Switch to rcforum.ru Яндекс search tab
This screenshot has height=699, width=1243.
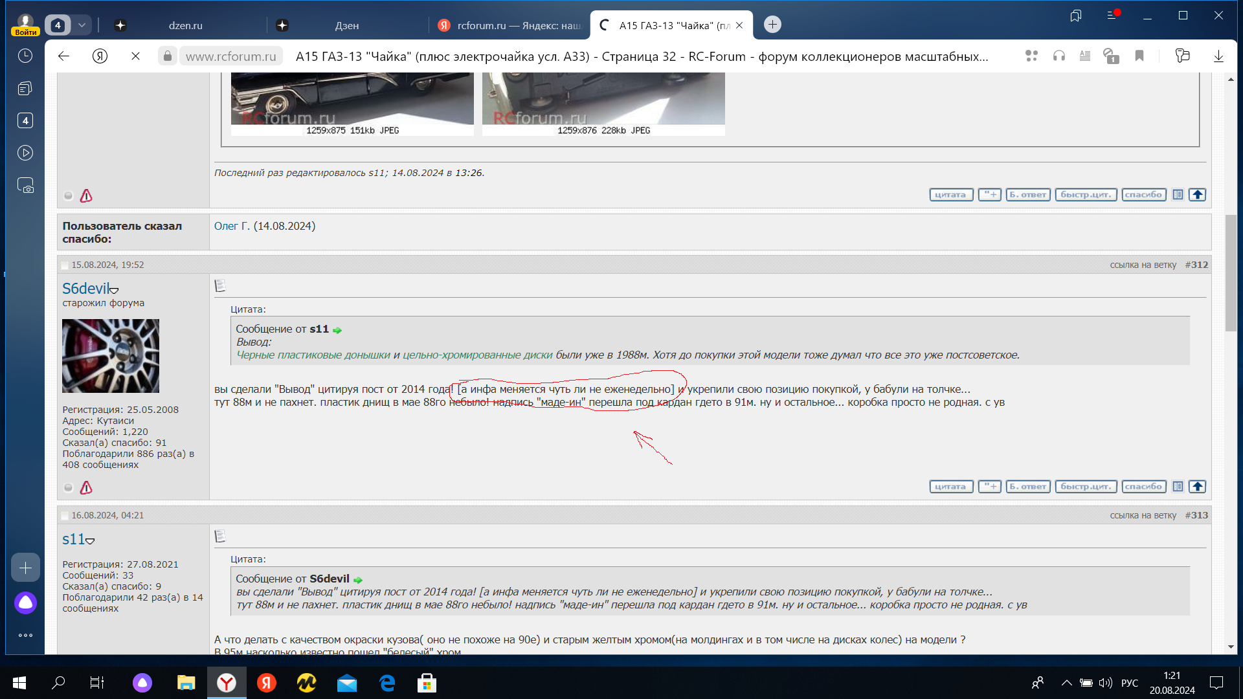510,25
